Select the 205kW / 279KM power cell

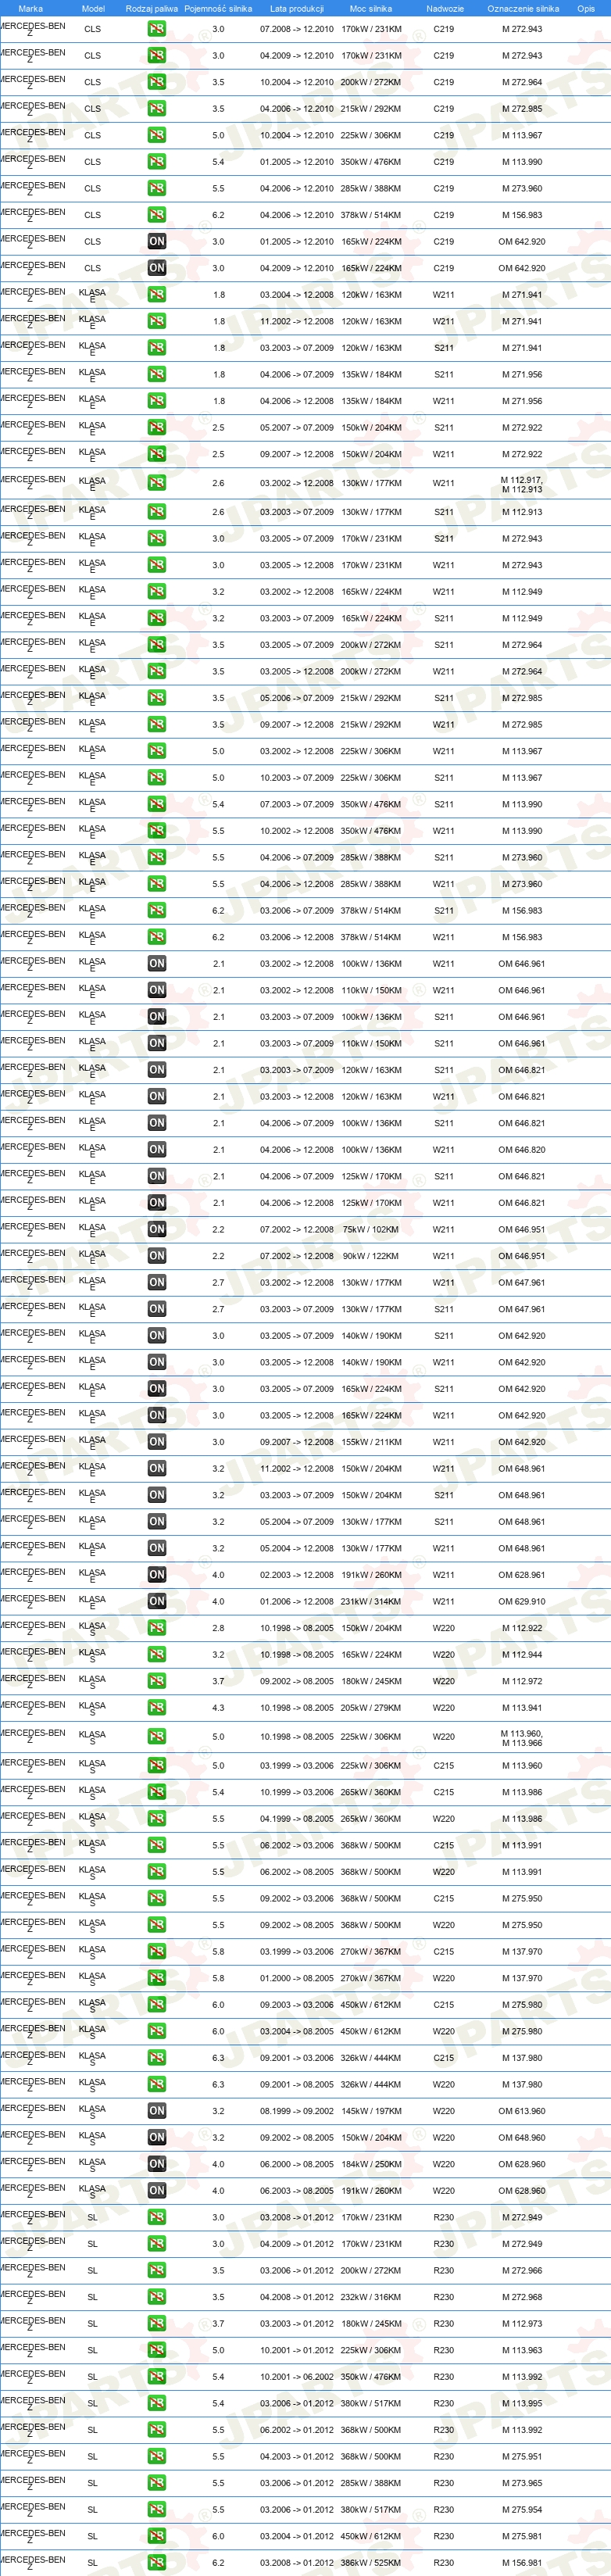pyautogui.click(x=371, y=1708)
